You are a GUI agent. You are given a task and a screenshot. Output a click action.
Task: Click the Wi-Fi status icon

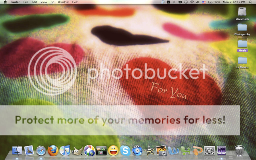tap(192, 2)
